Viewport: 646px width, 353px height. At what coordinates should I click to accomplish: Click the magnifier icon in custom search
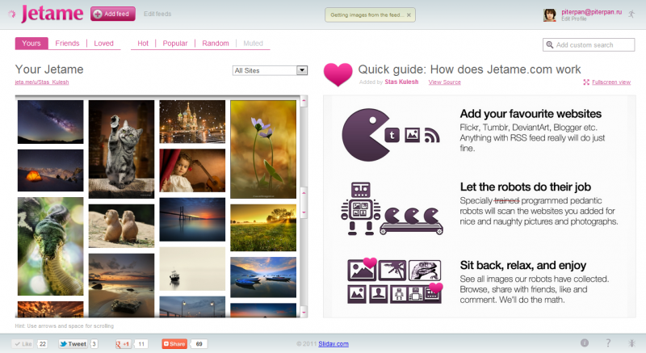(x=550, y=44)
